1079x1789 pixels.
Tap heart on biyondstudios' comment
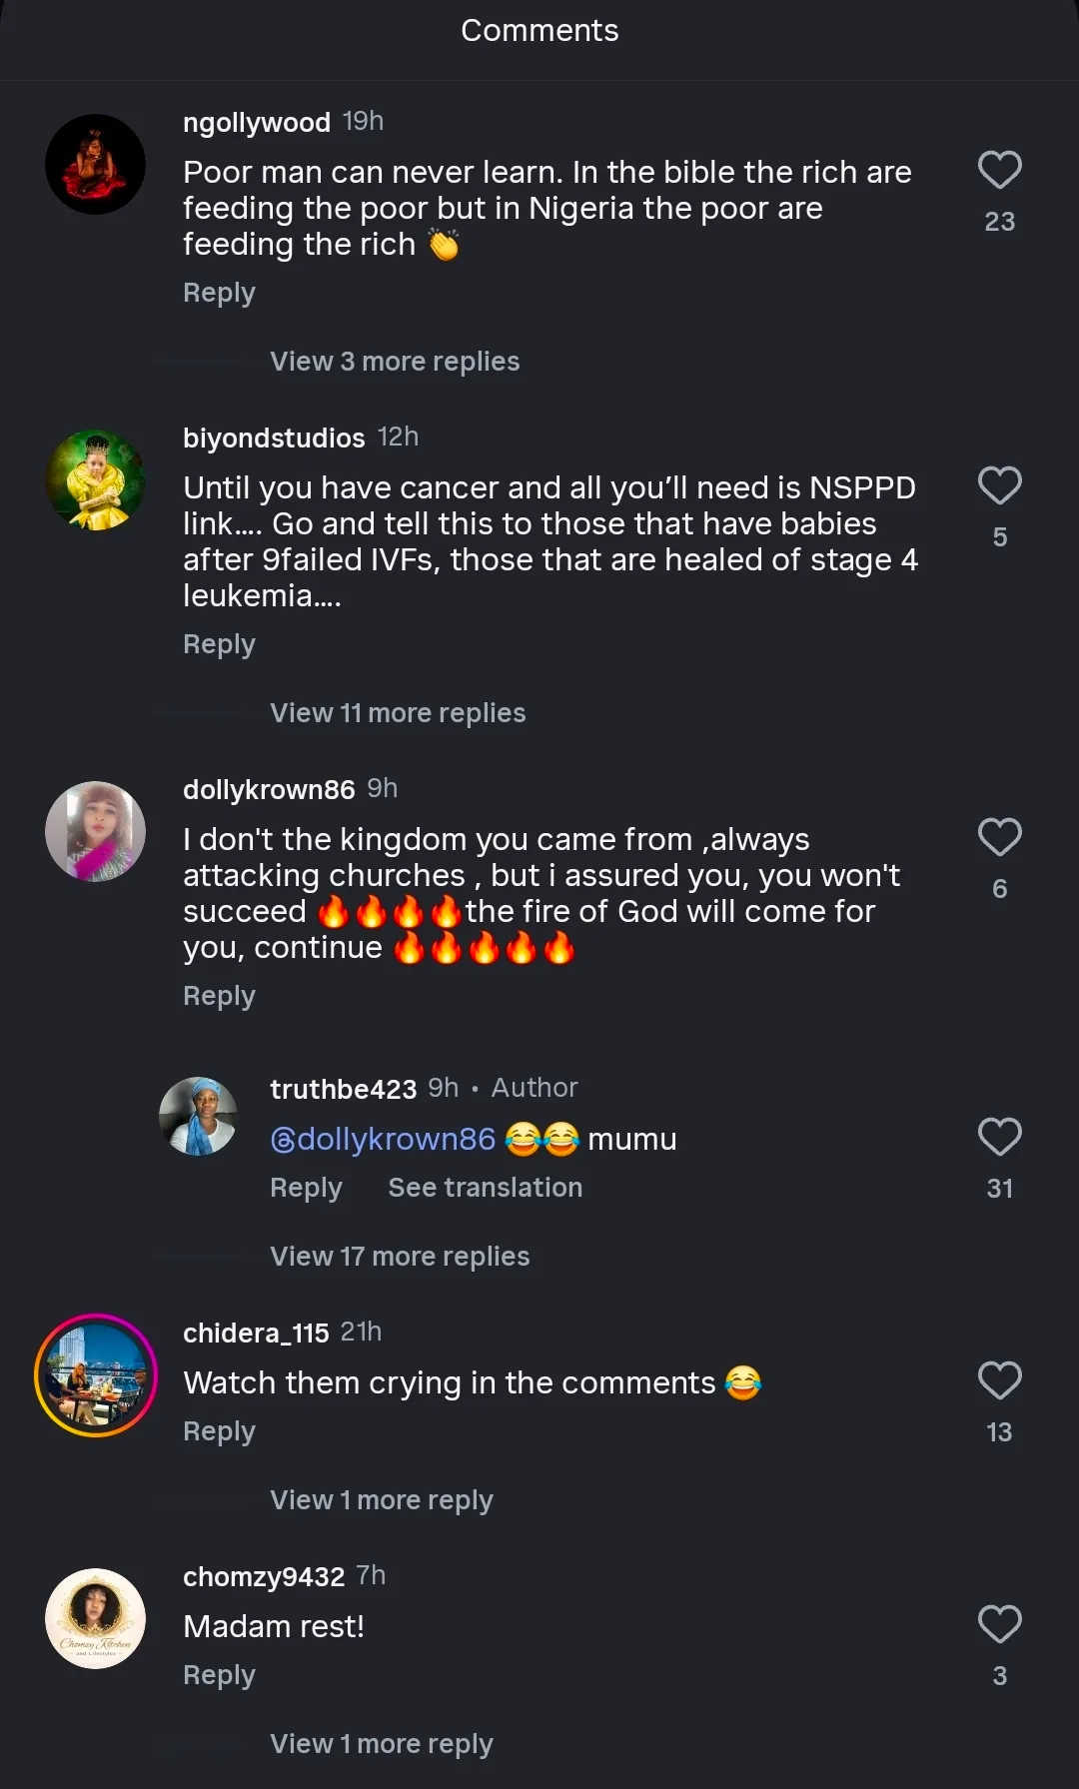tap(999, 485)
